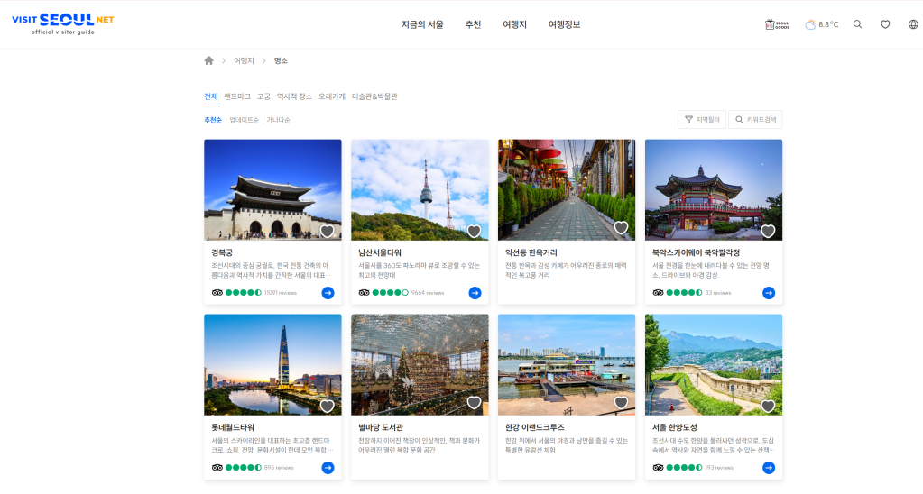Open the 한강 이랜드크루즈 photo thumbnail
This screenshot has width=923, height=494.
click(x=566, y=363)
